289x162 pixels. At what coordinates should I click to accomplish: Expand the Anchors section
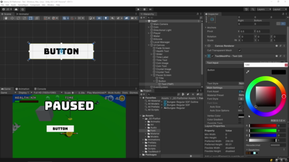pyautogui.click(x=206, y=27)
